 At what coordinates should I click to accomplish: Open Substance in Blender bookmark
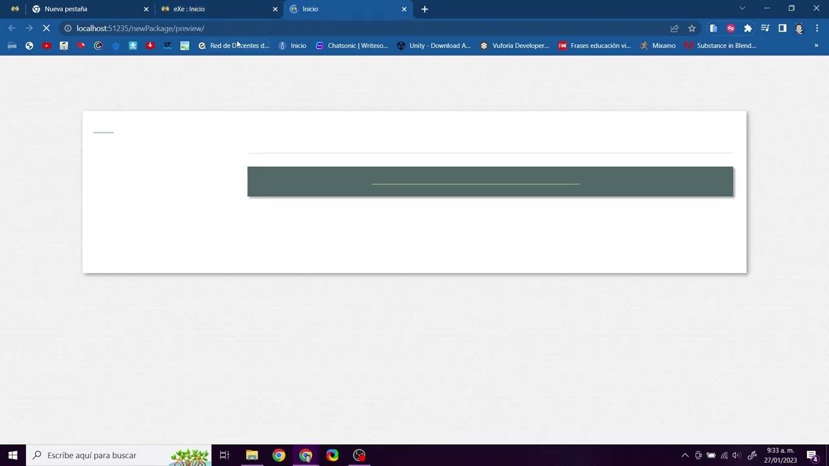coord(720,46)
